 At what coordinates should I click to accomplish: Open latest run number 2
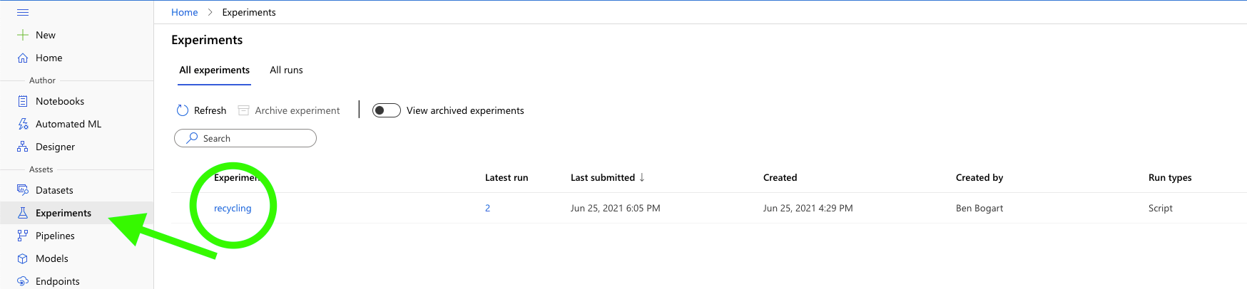(x=487, y=208)
